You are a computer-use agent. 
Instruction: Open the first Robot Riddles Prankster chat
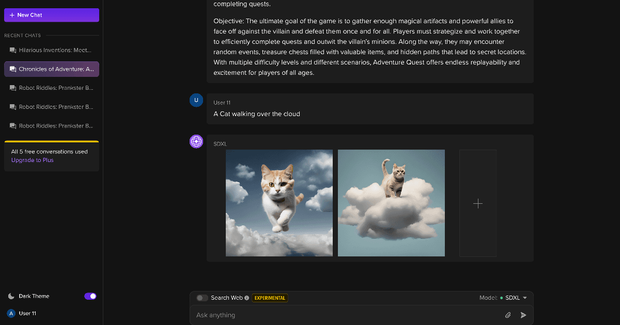pos(52,88)
